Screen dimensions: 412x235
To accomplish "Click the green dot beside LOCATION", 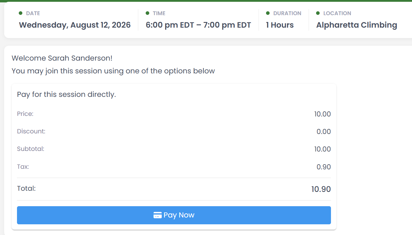I will coord(318,13).
